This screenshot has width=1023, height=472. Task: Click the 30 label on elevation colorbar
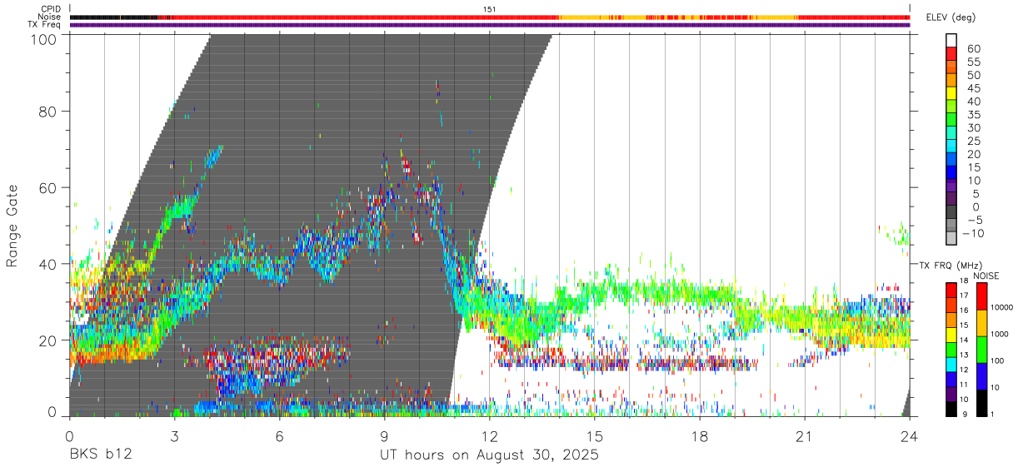click(x=972, y=127)
